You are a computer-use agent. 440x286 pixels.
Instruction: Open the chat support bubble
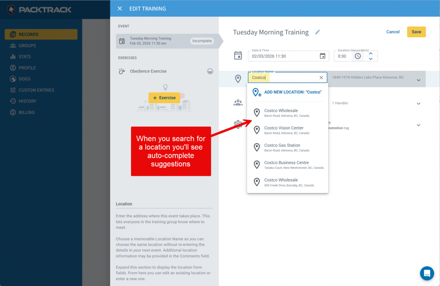[x=427, y=273]
